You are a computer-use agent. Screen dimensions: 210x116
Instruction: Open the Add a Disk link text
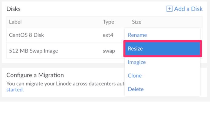(188, 9)
